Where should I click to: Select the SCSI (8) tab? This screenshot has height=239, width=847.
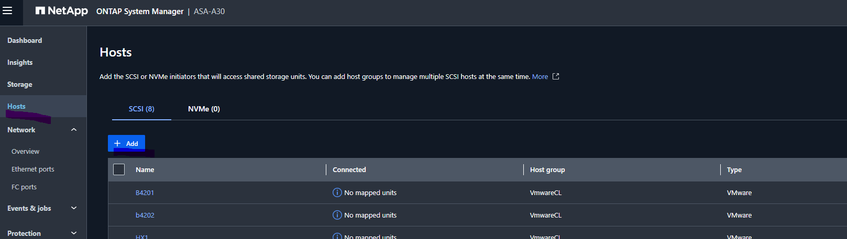tap(141, 109)
